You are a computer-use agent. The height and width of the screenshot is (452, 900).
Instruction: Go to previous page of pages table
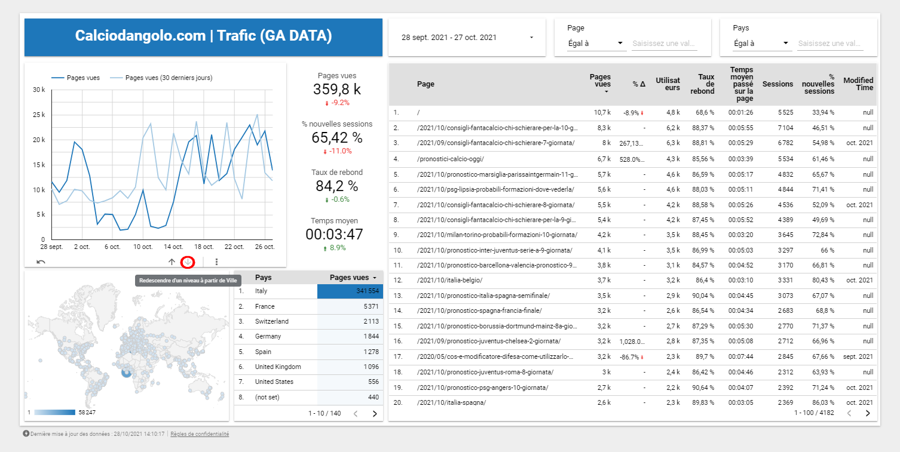click(x=849, y=413)
